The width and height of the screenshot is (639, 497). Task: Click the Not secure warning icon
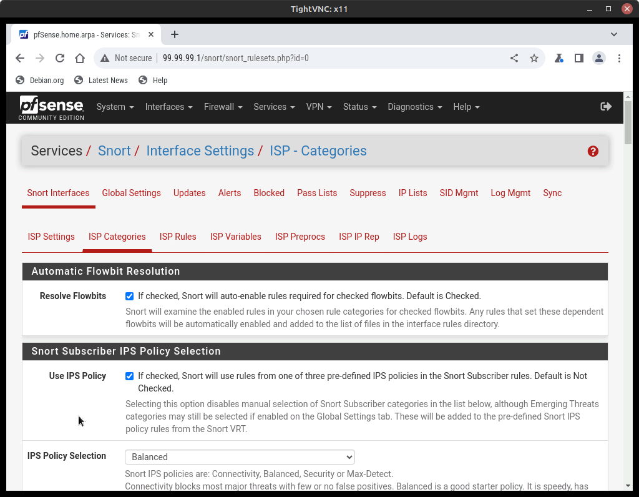click(105, 58)
